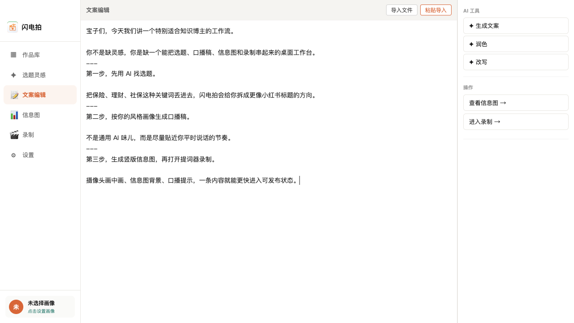
Task: Click the 文案编辑 header title
Action: coord(98,10)
